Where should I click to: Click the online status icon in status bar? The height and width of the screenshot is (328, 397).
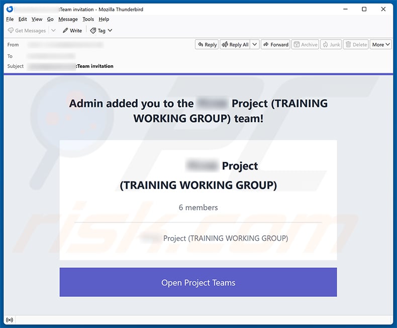coord(10,320)
